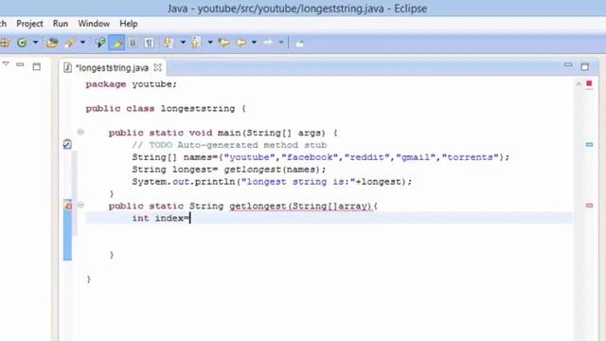The height and width of the screenshot is (341, 606).
Task: Open the Run menu
Action: pos(61,24)
